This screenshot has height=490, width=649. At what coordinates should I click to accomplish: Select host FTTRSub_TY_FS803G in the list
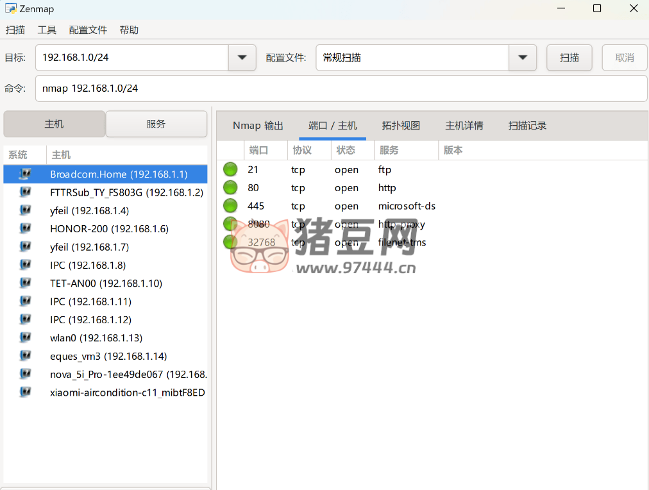(126, 192)
